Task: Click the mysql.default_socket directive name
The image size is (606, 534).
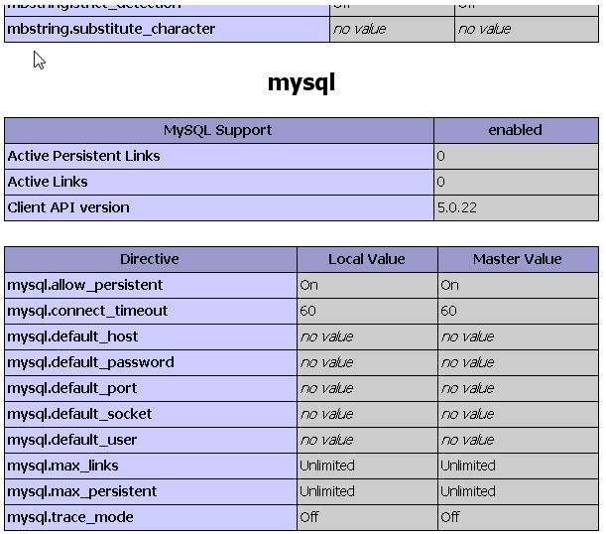Action: click(x=79, y=414)
